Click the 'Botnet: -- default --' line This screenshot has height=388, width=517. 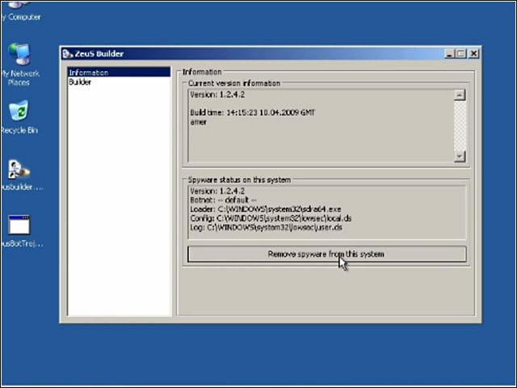coord(223,200)
